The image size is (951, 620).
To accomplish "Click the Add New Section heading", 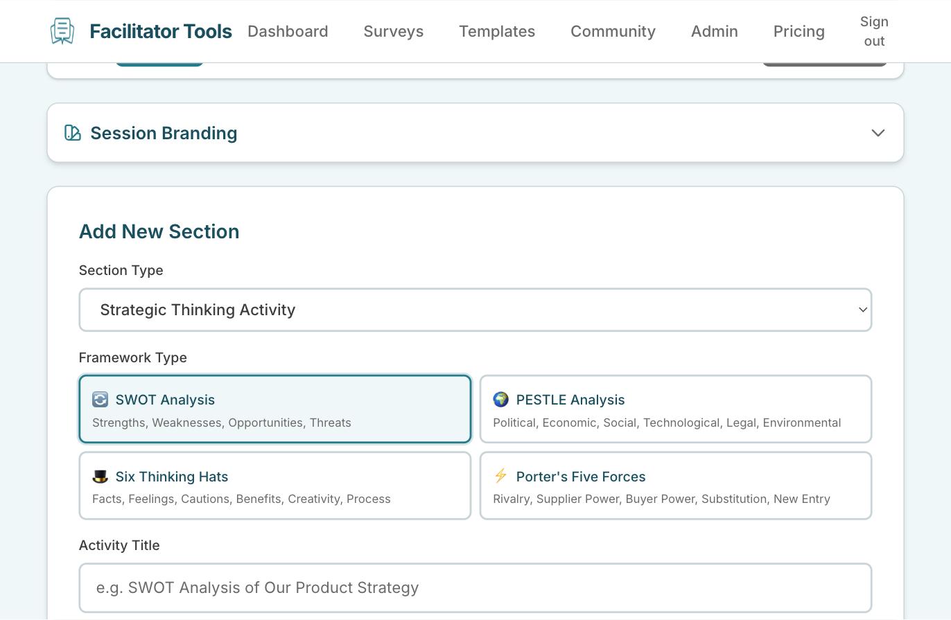I will [159, 231].
